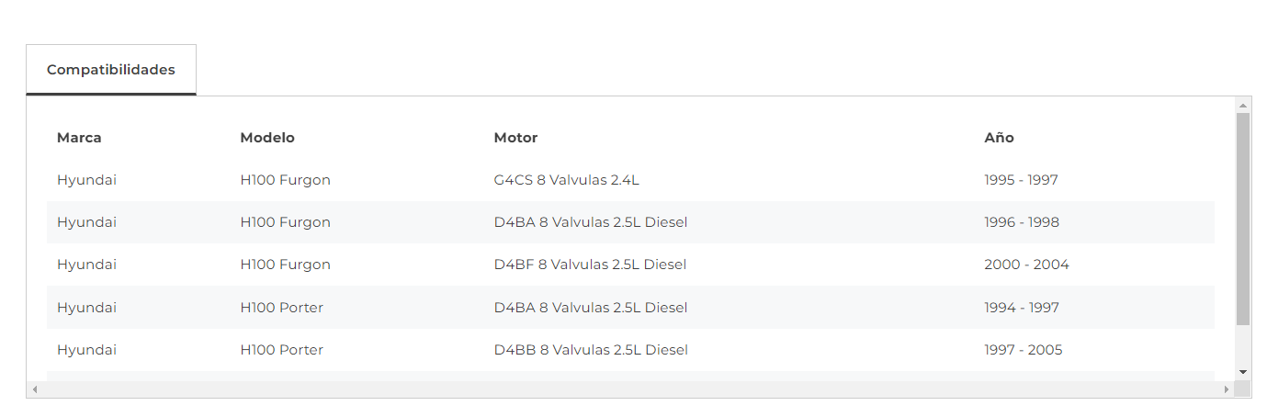
Task: Click the Motor column header
Action: click(x=515, y=138)
